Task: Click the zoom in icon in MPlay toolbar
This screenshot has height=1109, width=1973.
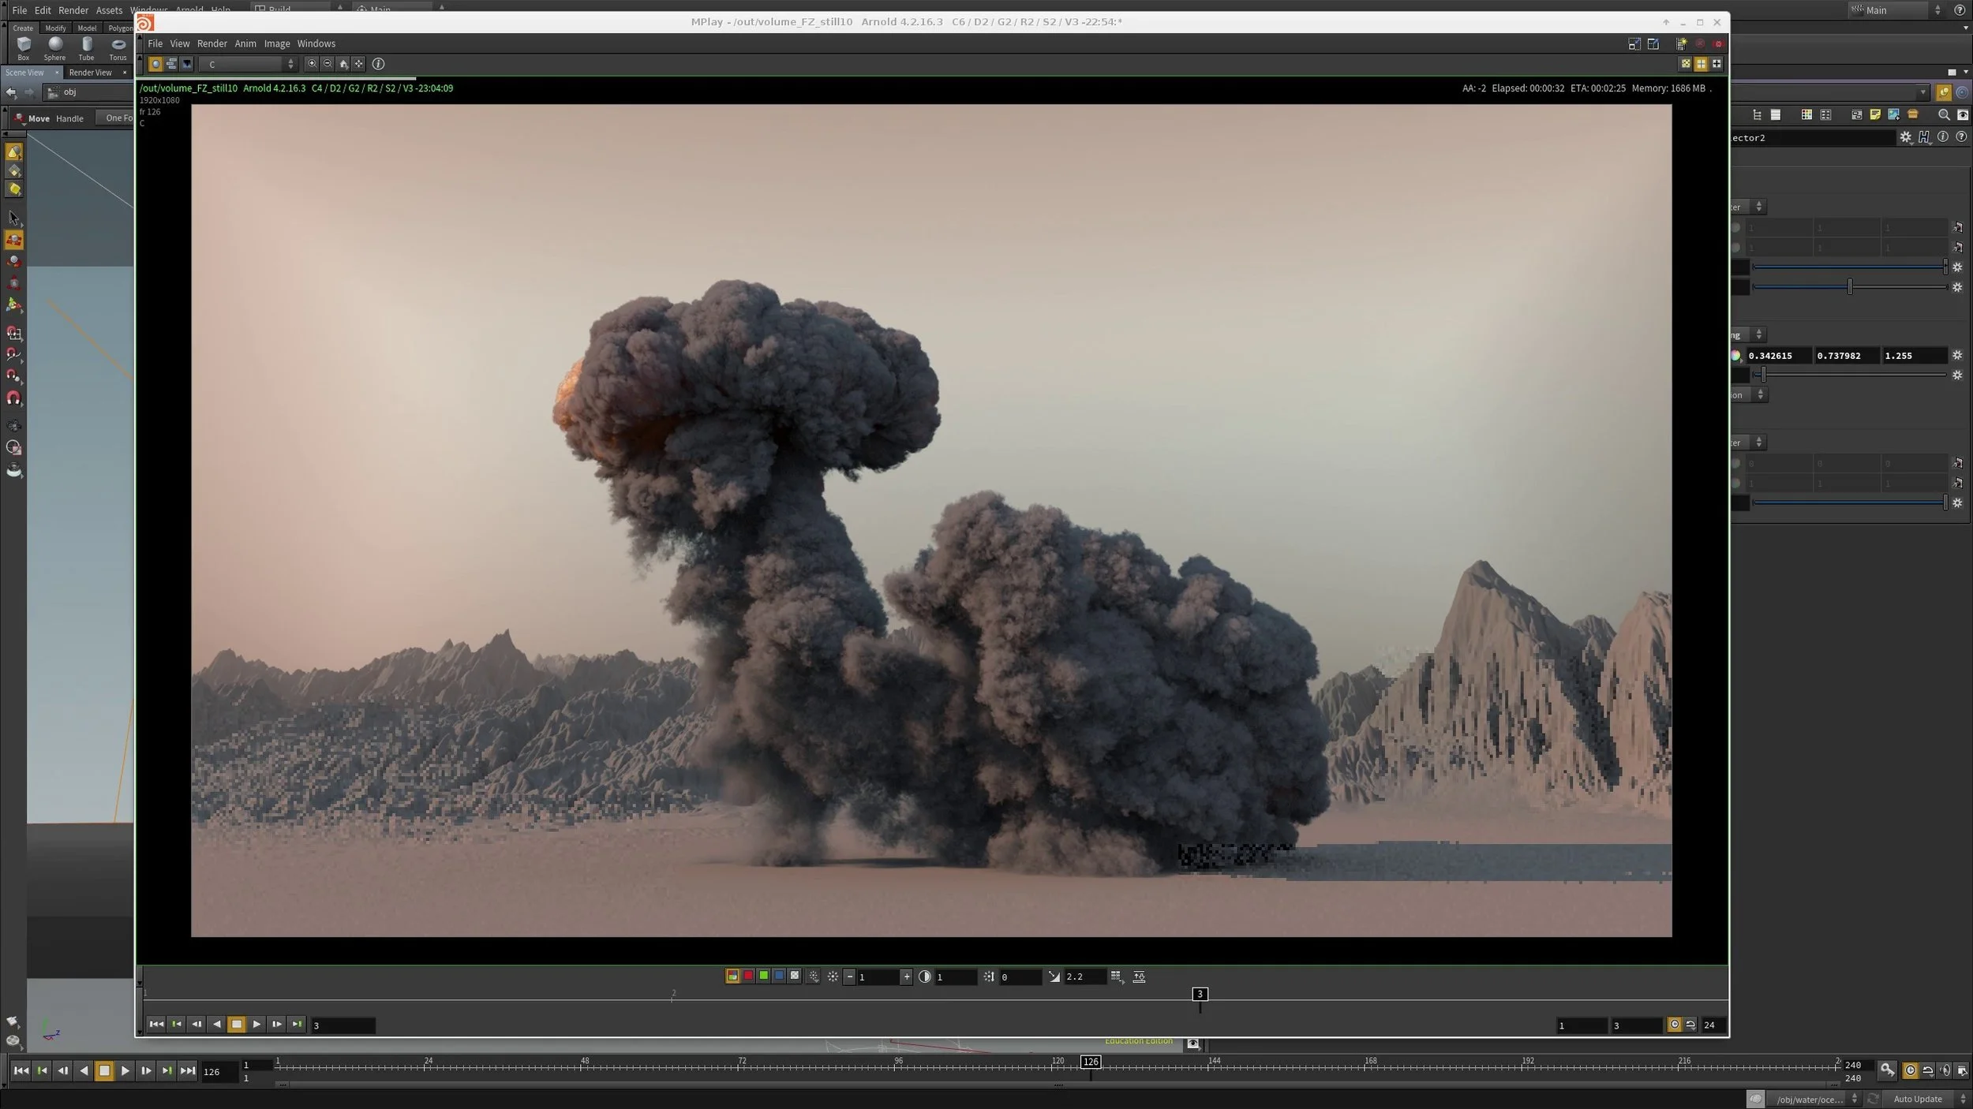Action: (312, 64)
